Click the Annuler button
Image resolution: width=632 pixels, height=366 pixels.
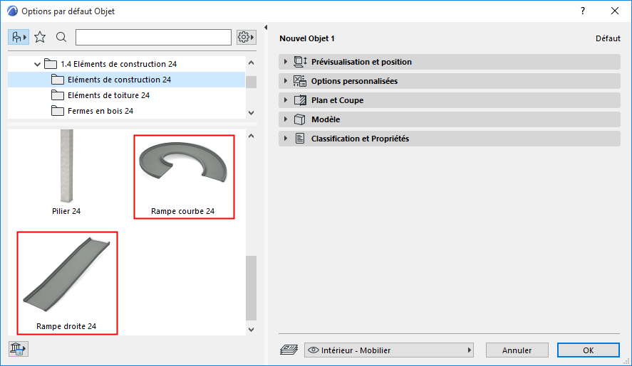click(x=517, y=350)
